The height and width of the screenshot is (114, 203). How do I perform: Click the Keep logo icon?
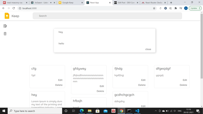[x=7, y=16]
